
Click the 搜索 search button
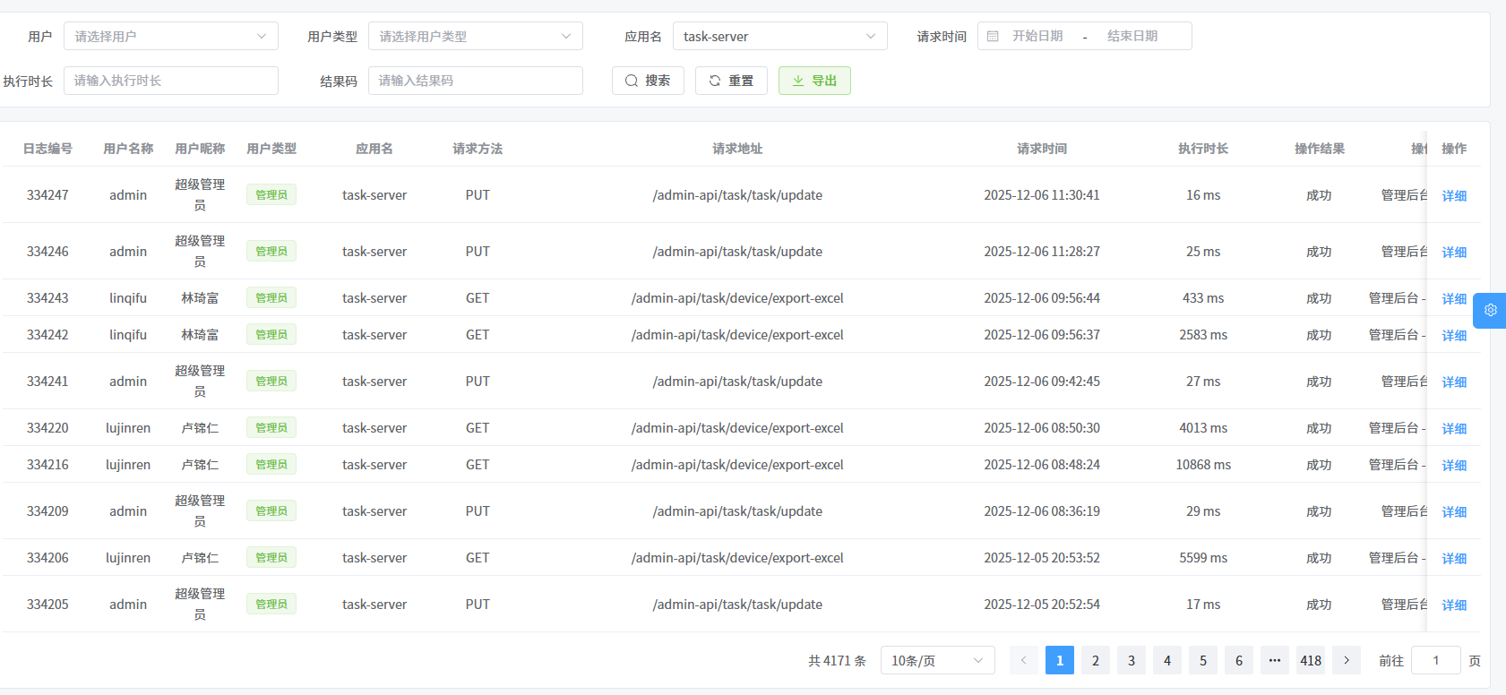648,81
